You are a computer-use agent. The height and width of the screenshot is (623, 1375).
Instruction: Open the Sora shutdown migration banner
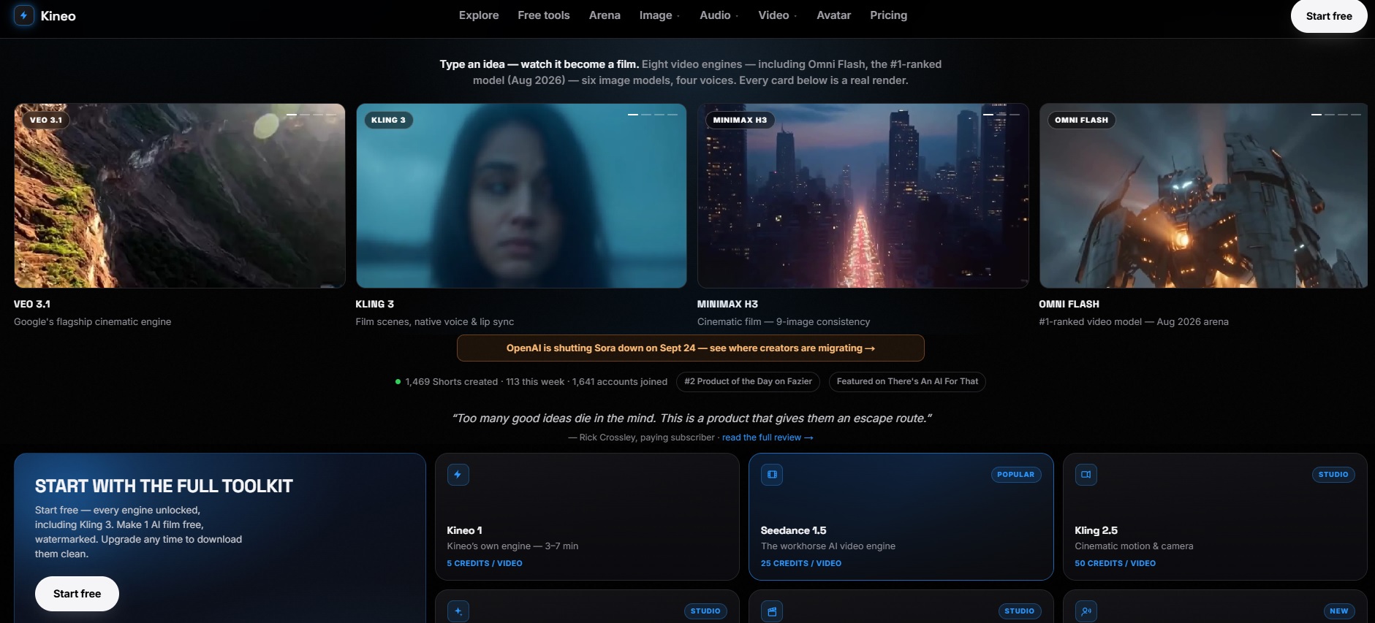pyautogui.click(x=691, y=348)
